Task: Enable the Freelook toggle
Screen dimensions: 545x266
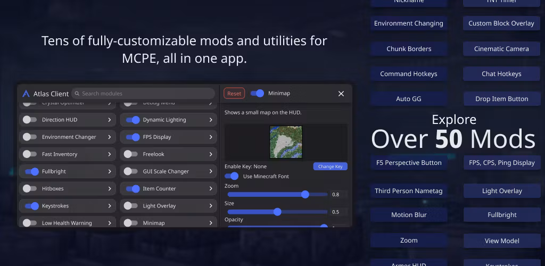Action: [x=131, y=154]
